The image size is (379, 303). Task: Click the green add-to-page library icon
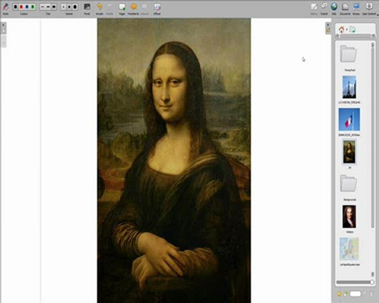click(346, 294)
